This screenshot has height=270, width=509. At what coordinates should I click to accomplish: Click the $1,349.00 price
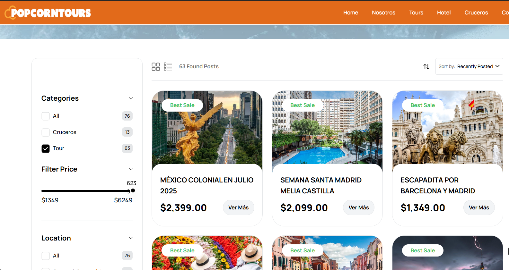[x=423, y=208]
